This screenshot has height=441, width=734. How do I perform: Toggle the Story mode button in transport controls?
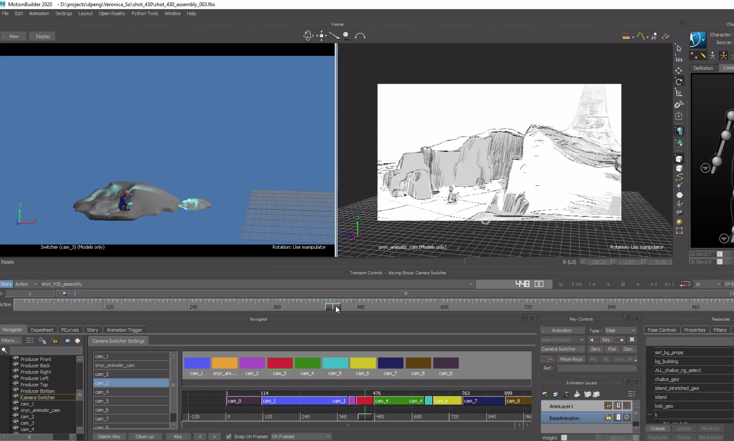(x=6, y=284)
